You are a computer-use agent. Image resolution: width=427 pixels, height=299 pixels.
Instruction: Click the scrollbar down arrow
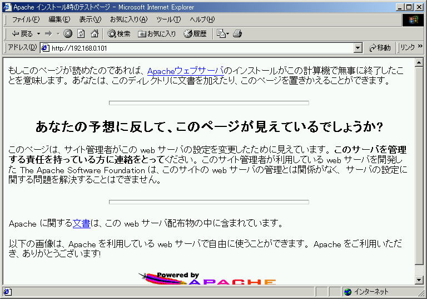[x=419, y=280]
